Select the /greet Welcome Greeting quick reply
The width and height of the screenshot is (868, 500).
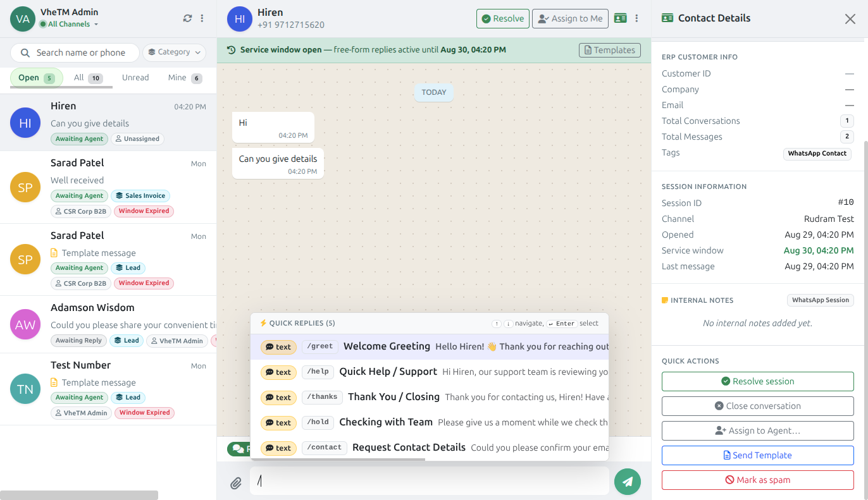430,346
